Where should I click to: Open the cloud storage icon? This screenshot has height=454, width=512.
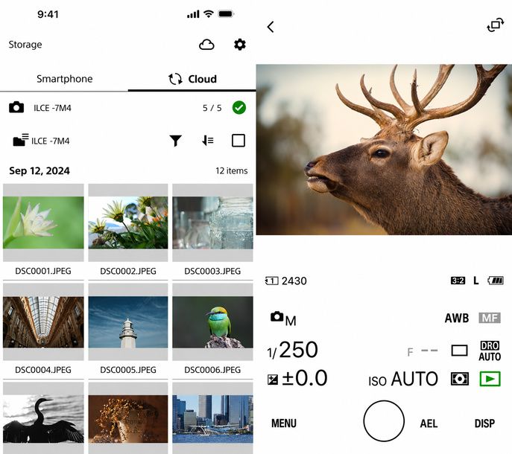click(x=206, y=45)
